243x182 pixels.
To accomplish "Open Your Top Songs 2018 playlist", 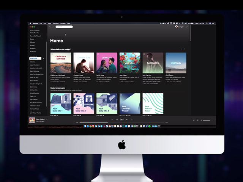I will (x=37, y=74).
